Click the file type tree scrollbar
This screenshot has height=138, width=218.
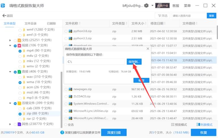pos(61,100)
